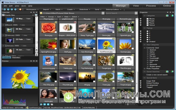The image size is (176, 110).
Task: Click the drag tag beside Image Well
Action: pos(141,81)
